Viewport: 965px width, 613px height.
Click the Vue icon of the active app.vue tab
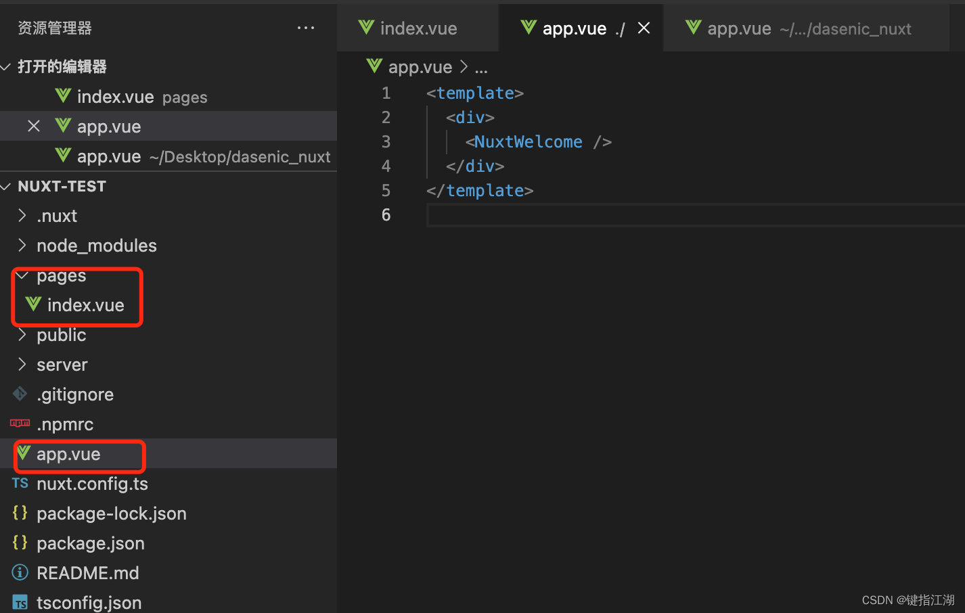tap(529, 27)
